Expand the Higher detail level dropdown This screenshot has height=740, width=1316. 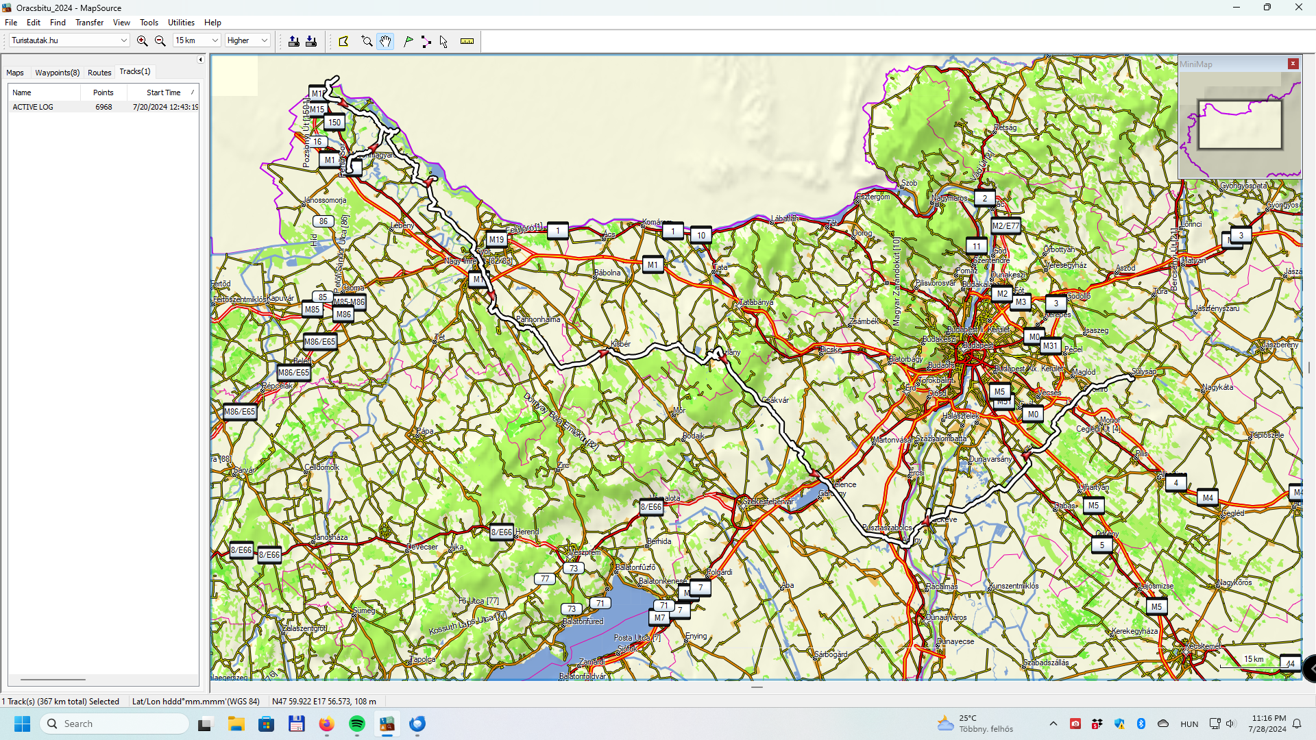[264, 40]
